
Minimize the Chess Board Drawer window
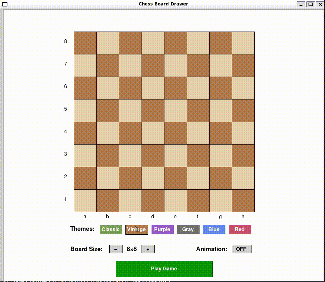pyautogui.click(x=301, y=4)
